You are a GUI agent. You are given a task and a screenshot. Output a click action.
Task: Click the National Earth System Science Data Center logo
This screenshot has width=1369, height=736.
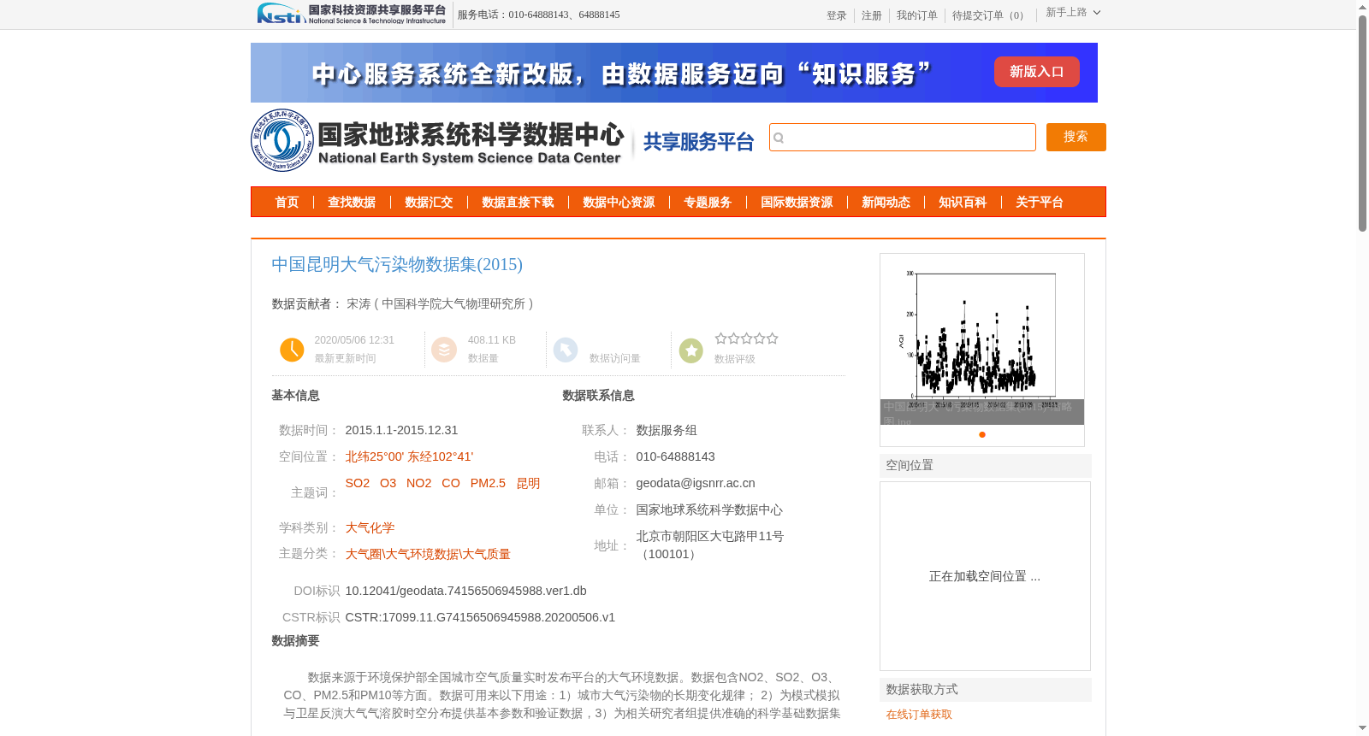[438, 140]
